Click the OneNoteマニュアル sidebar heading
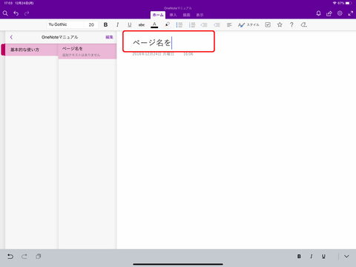Image resolution: width=356 pixels, height=267 pixels. tap(59, 37)
